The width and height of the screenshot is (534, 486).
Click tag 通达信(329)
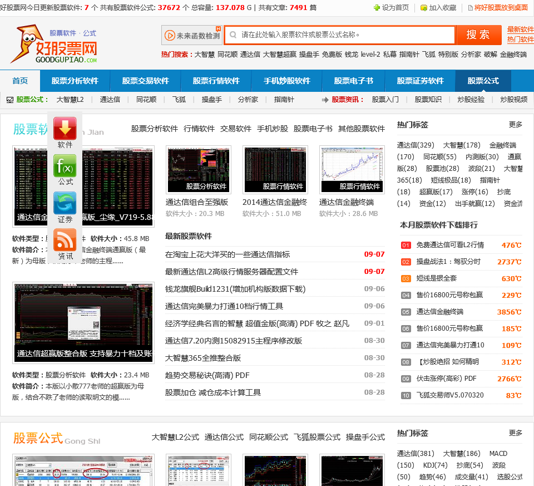pos(416,145)
